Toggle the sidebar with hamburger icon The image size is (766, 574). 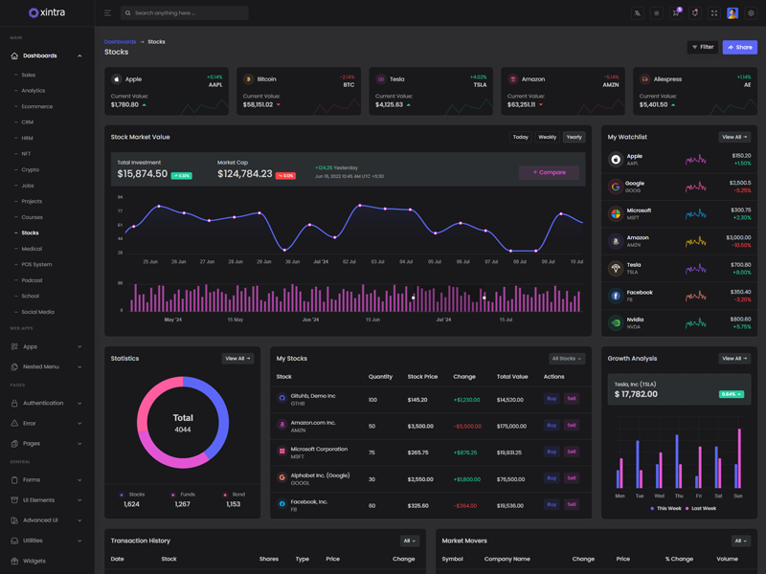click(107, 13)
